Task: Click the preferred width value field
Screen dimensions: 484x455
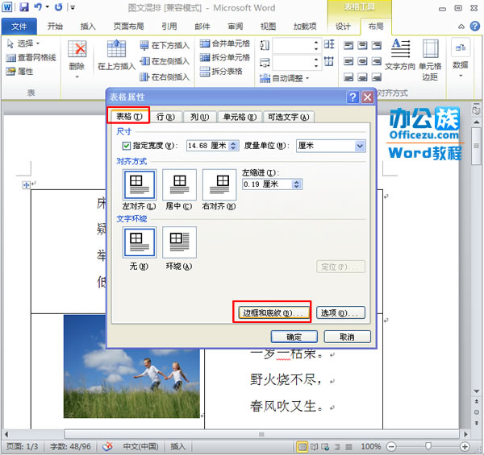Action: point(208,146)
